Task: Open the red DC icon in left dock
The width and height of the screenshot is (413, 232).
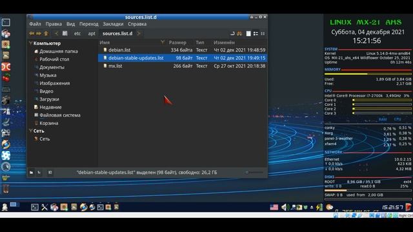Action: point(6,67)
